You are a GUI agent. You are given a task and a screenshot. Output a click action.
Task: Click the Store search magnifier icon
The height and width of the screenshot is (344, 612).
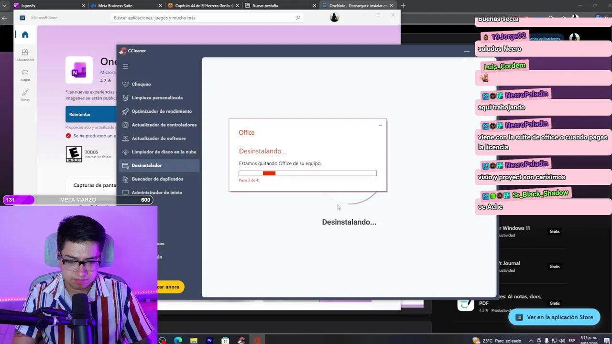(x=298, y=18)
